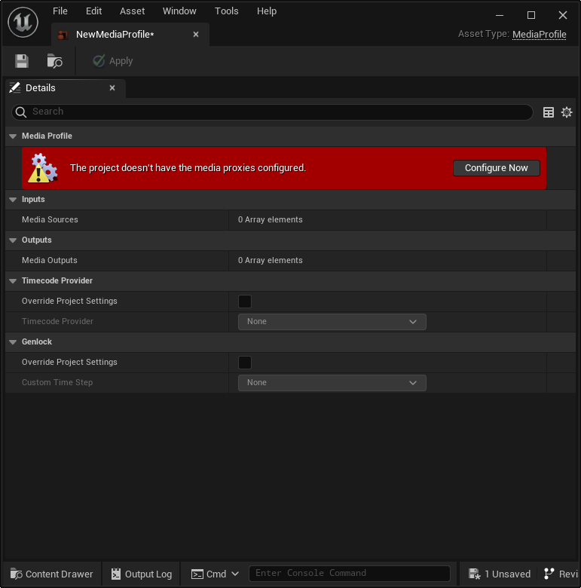Open the Tools menu
This screenshot has width=581, height=588.
click(226, 11)
